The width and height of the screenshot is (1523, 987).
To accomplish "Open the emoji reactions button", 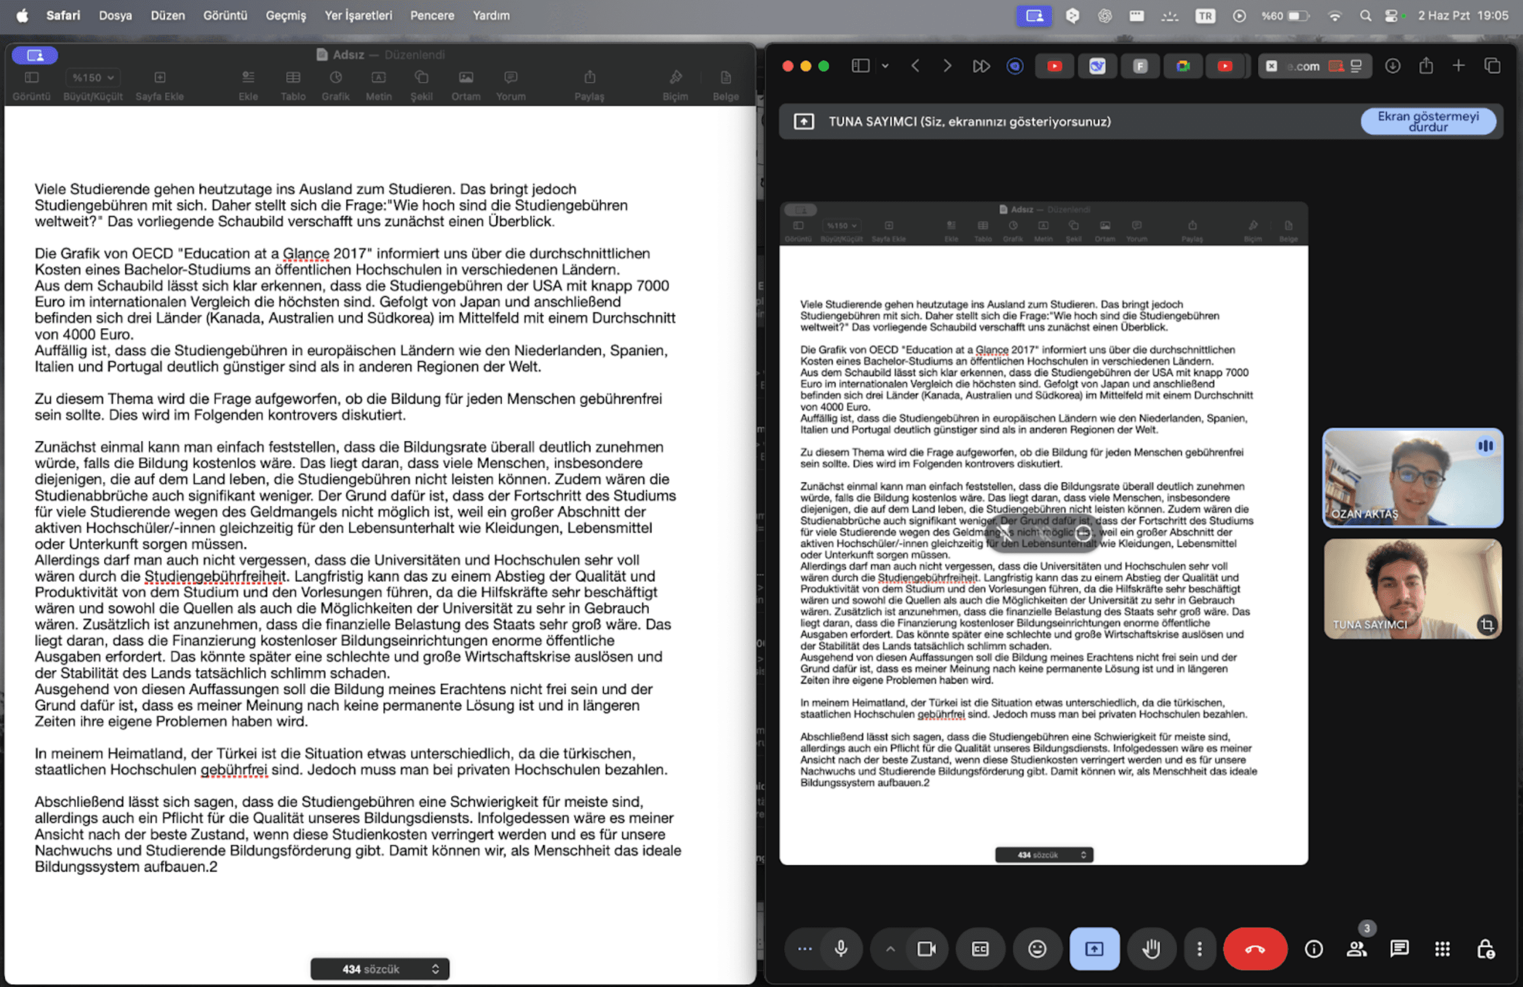I will point(1037,949).
